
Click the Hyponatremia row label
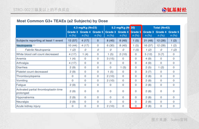pyautogui.click(x=25, y=97)
